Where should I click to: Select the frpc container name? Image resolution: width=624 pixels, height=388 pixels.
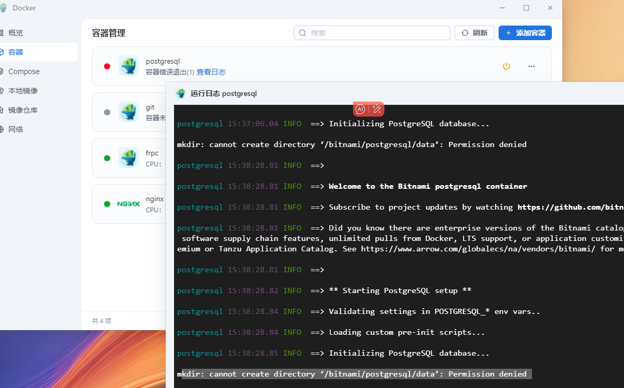[152, 153]
